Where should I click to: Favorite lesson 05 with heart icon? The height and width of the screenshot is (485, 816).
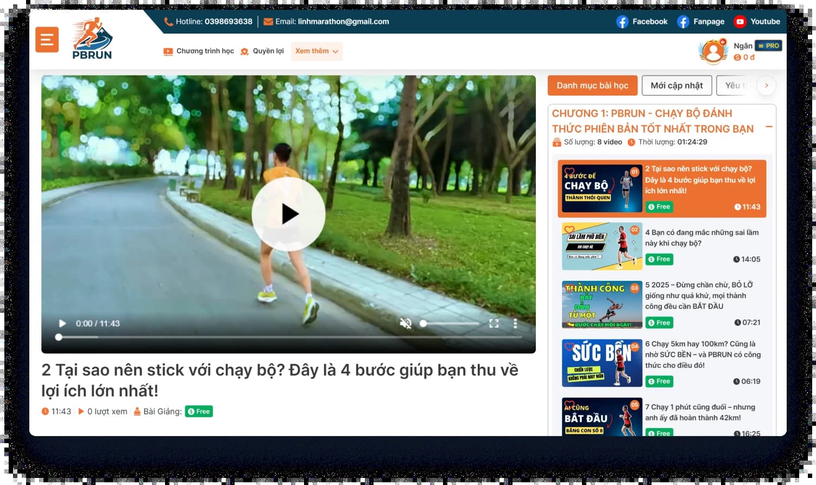pos(570,404)
